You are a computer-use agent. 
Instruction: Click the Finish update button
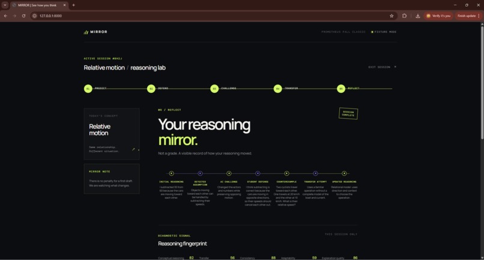click(x=468, y=16)
